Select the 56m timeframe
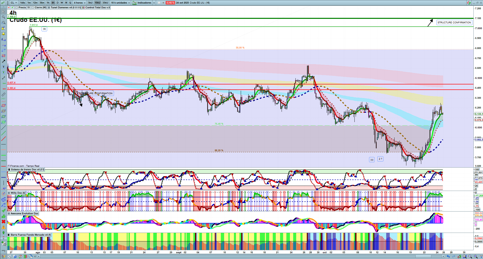483x259 pixels. (x=42, y=3)
